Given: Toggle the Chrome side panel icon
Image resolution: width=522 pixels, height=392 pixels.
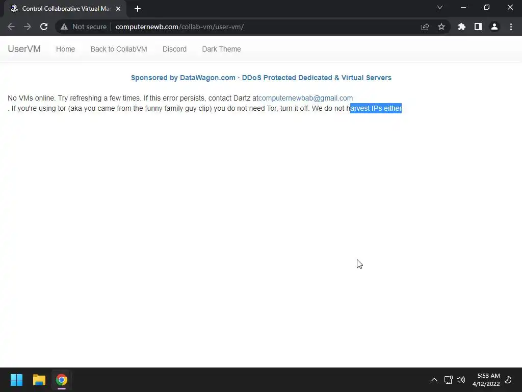Looking at the screenshot, I should point(478,27).
